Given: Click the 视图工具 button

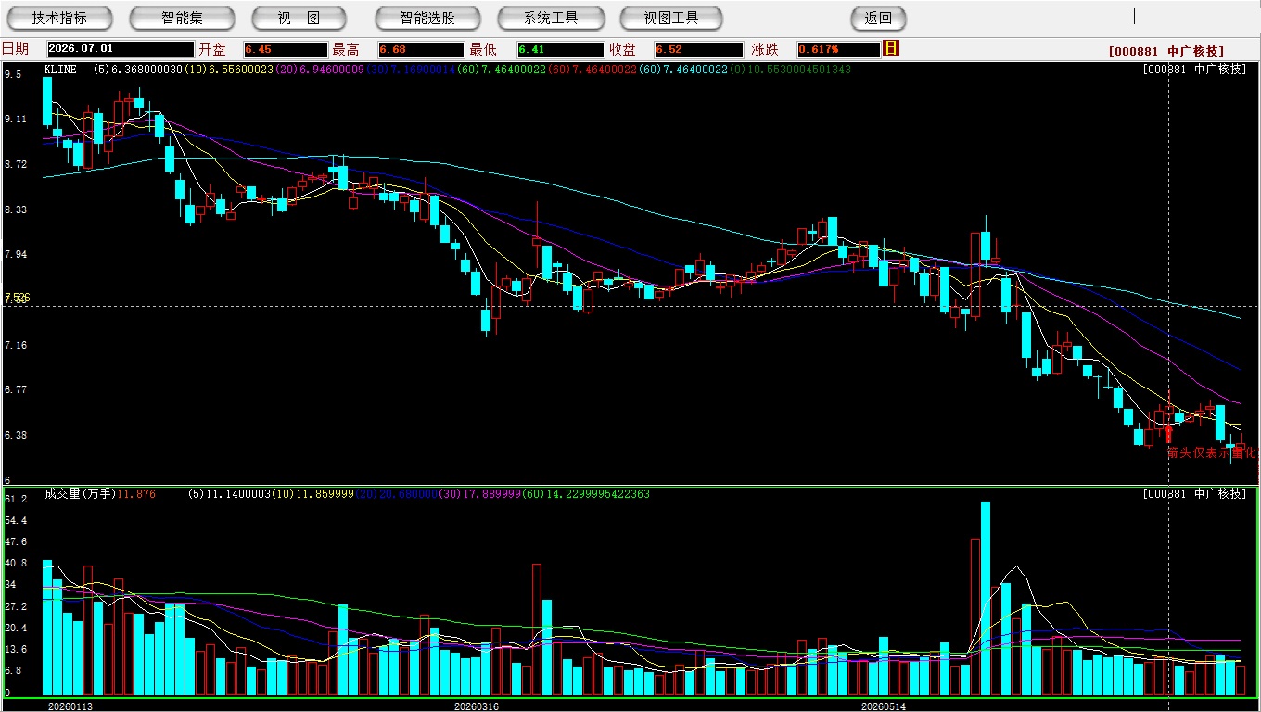Looking at the screenshot, I should pyautogui.click(x=671, y=18).
